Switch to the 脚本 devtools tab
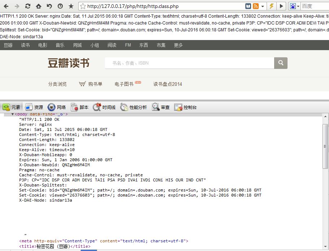 (79, 107)
